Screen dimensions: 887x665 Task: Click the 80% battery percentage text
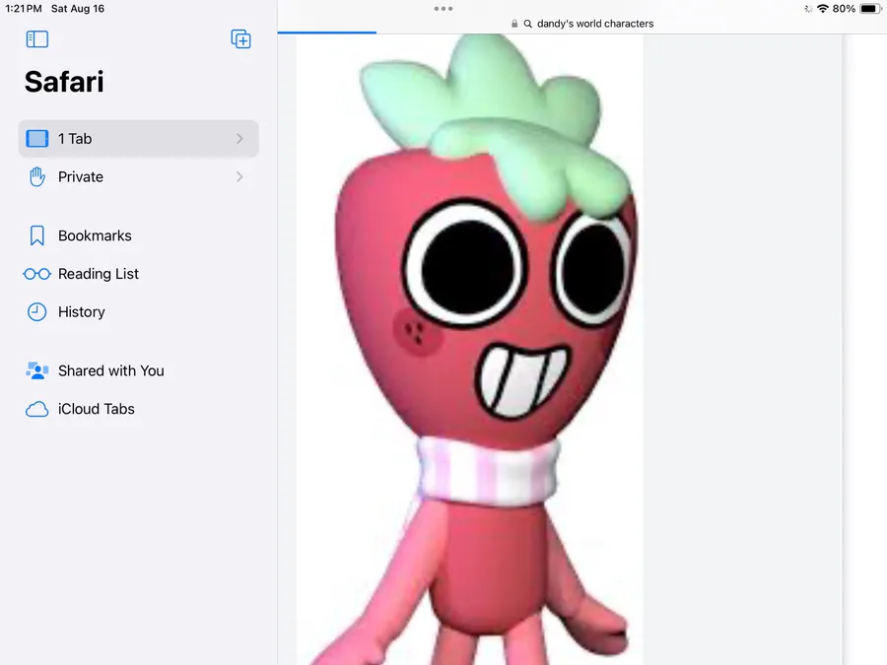point(844,9)
